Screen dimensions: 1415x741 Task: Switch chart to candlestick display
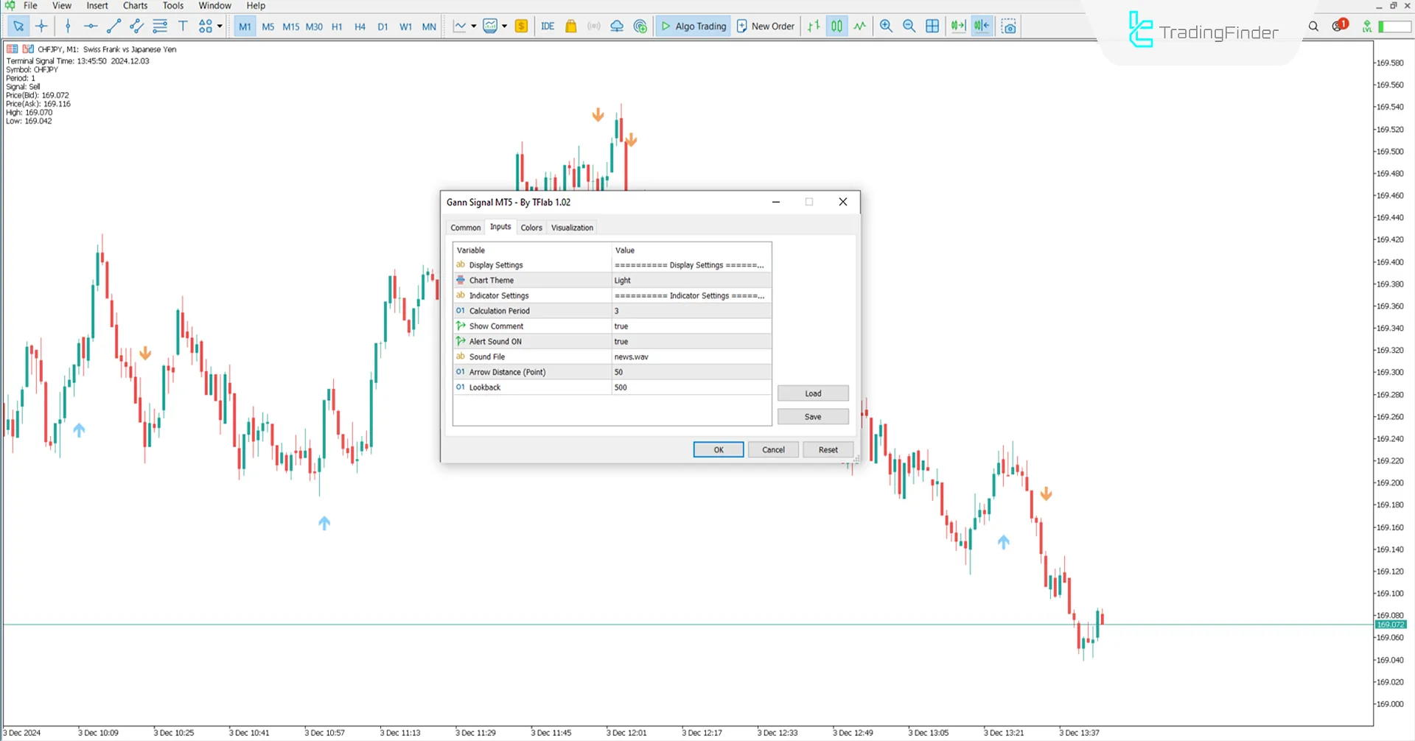(836, 26)
